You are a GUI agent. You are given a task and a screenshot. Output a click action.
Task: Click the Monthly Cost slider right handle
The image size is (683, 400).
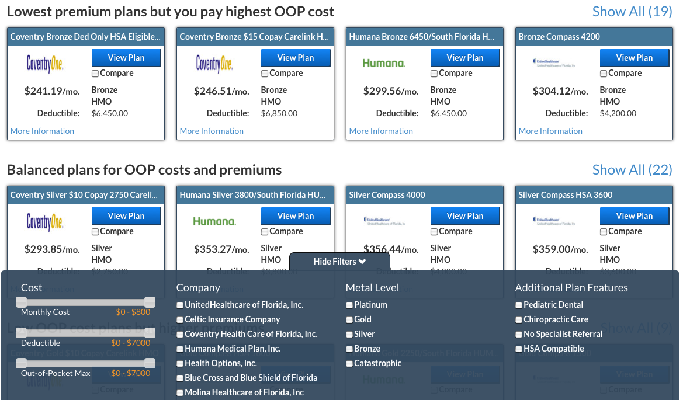[x=150, y=302]
